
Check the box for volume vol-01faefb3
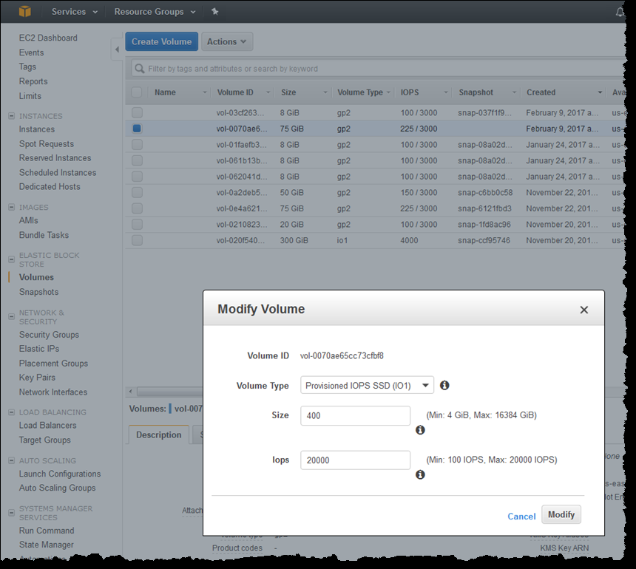click(137, 144)
